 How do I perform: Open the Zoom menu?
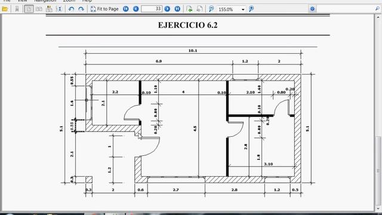pos(69,1)
